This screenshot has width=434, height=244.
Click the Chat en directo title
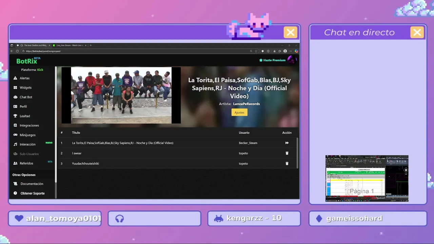359,33
